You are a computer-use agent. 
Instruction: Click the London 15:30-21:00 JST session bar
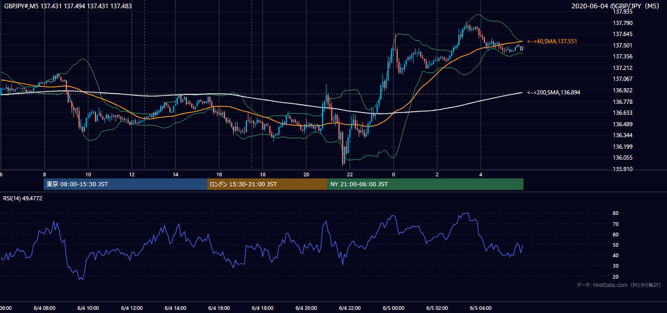point(267,184)
